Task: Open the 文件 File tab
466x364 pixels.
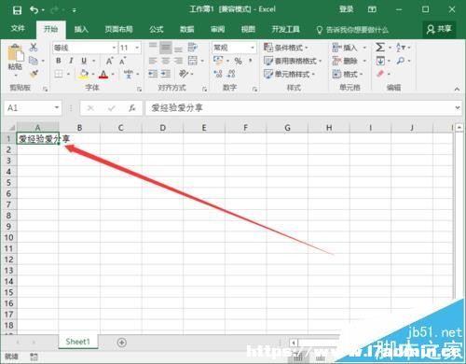Action: click(18, 29)
